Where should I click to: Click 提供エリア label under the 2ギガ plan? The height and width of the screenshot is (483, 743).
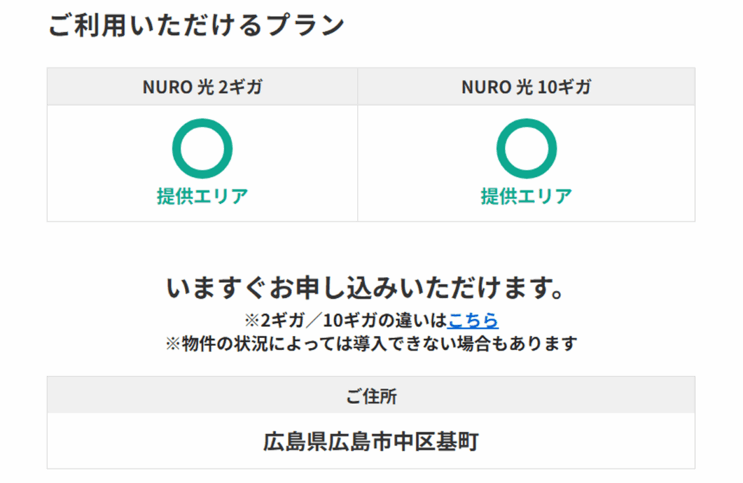202,196
